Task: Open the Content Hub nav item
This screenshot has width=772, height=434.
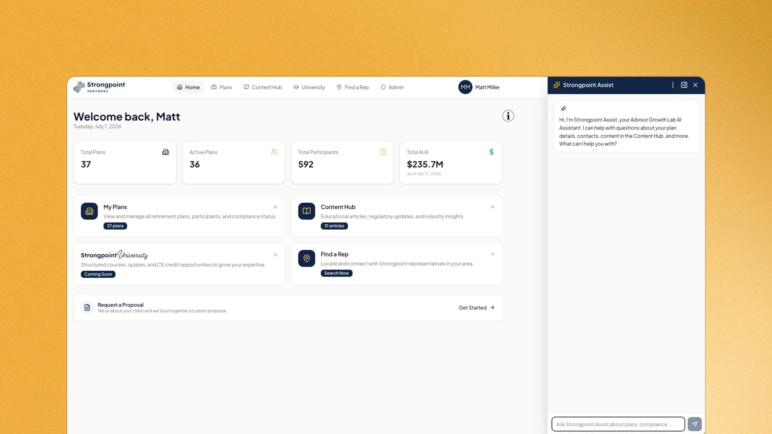Action: click(x=262, y=87)
